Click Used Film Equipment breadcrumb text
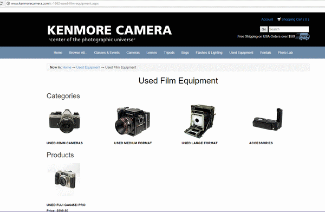The height and width of the screenshot is (212, 325). coord(121,67)
